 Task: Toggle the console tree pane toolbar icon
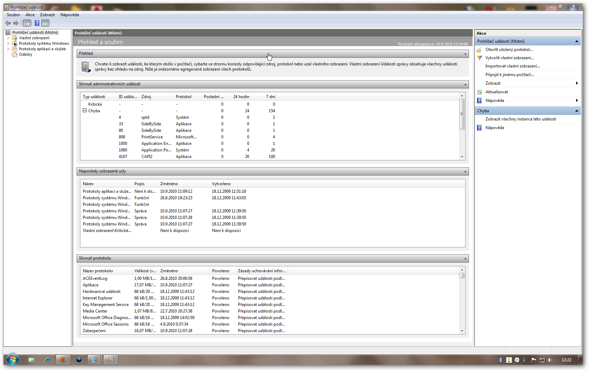tap(27, 23)
